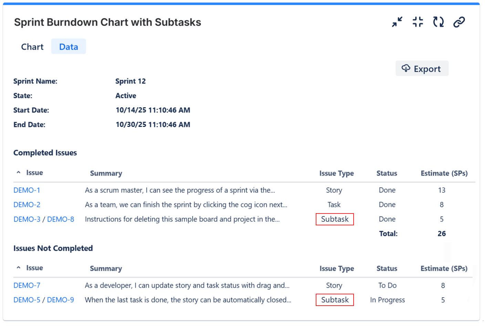This screenshot has height=327, width=490.
Task: Select the Data tab
Action: [x=69, y=46]
